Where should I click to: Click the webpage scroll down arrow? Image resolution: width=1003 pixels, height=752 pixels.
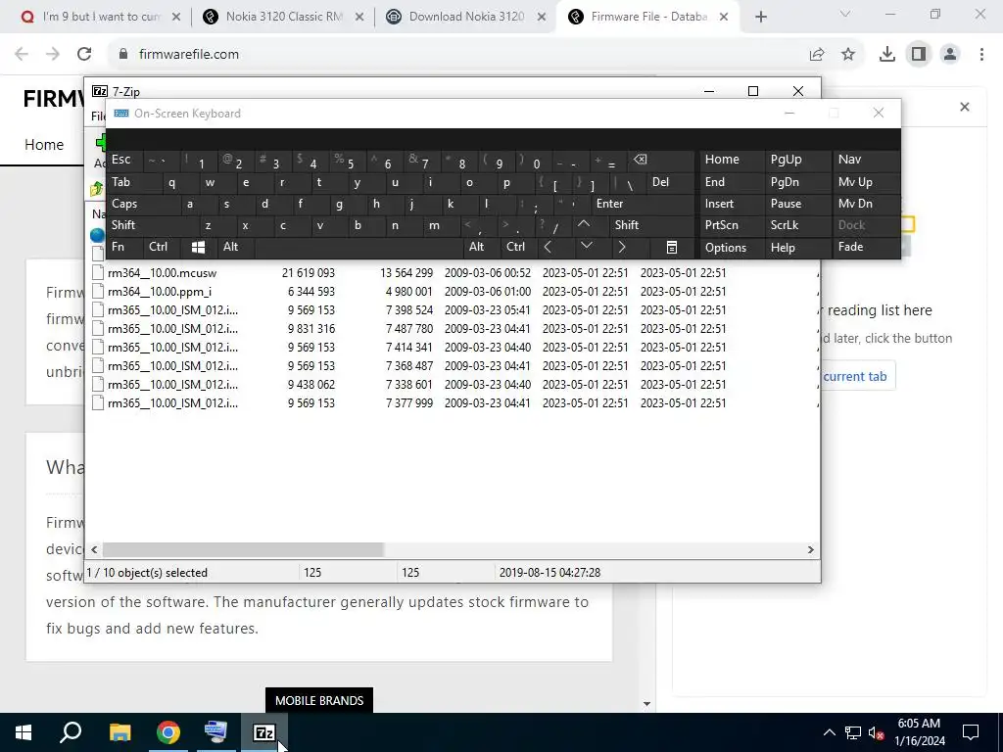point(646,704)
